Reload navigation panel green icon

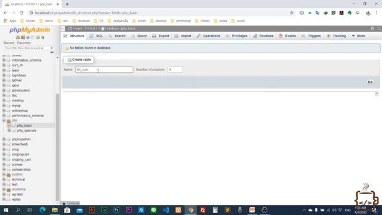point(43,37)
